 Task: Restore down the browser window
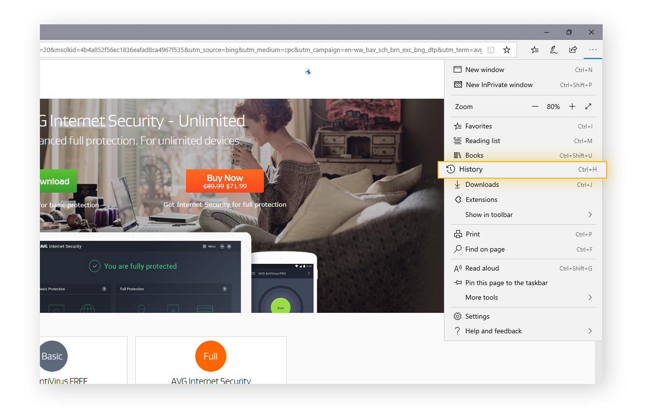pyautogui.click(x=569, y=32)
